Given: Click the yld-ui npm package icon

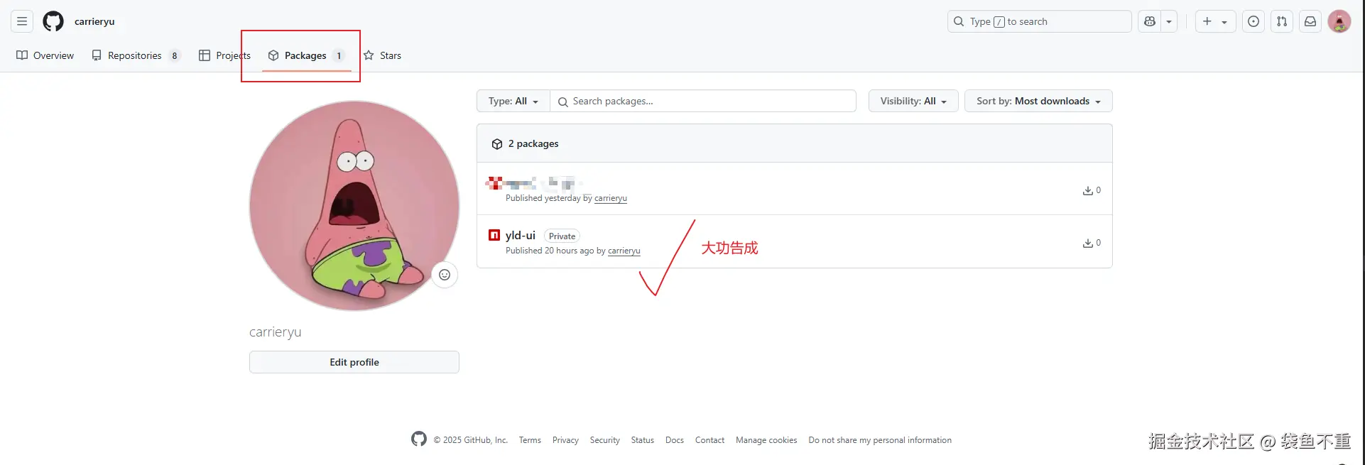Looking at the screenshot, I should pyautogui.click(x=494, y=235).
